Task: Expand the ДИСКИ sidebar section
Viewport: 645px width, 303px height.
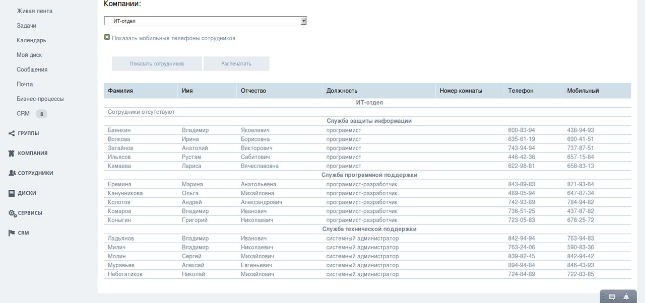Action: [x=27, y=193]
